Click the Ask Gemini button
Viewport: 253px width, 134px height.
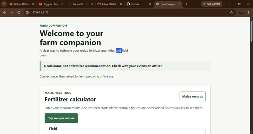tap(212, 4)
